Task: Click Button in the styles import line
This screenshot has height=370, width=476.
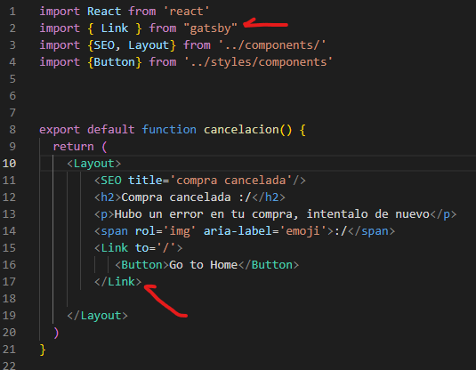Action: point(115,62)
